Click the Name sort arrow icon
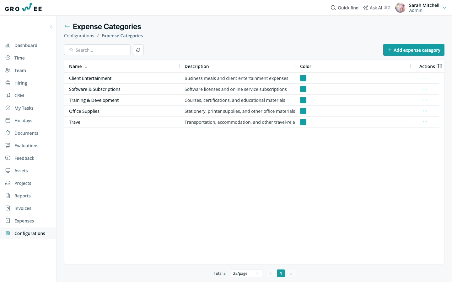The width and height of the screenshot is (452, 282). point(86,66)
